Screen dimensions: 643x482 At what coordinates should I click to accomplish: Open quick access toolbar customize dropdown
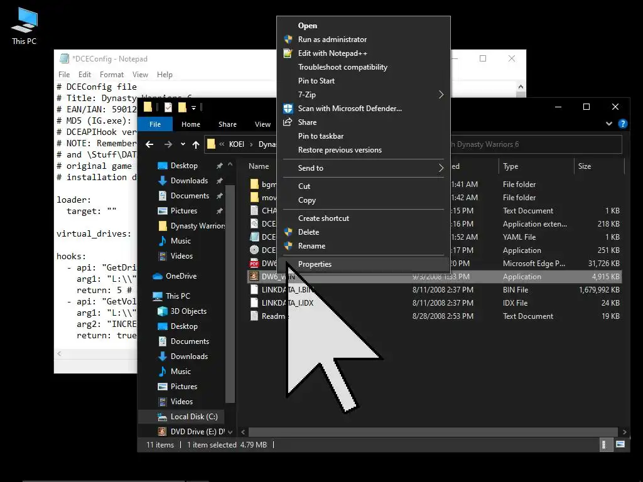(x=194, y=108)
